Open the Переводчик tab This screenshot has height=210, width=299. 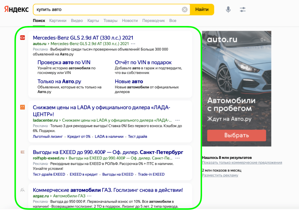(x=154, y=21)
